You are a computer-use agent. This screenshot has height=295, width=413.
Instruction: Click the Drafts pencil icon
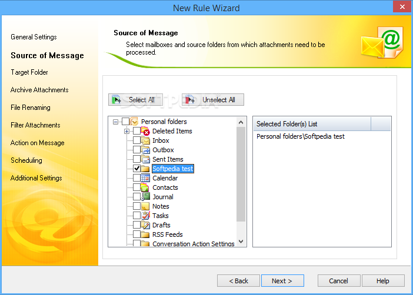(x=145, y=225)
